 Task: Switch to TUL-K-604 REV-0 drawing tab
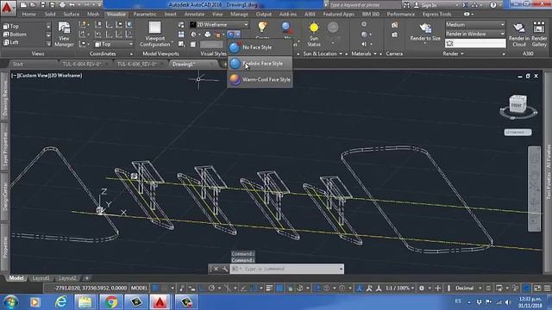82,64
